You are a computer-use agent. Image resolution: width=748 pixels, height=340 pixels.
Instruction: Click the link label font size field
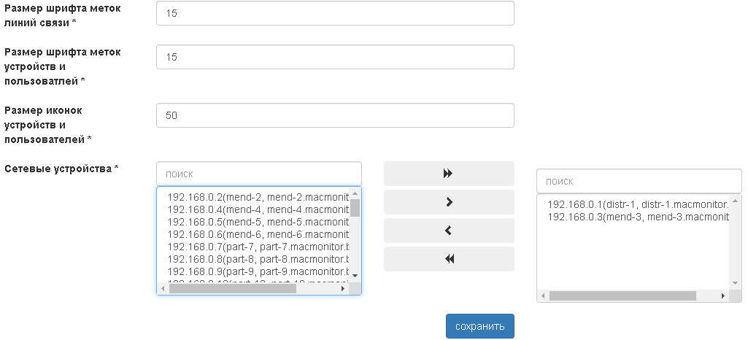tap(335, 13)
